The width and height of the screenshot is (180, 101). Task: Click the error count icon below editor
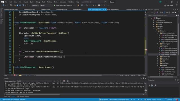click(x=15, y=75)
